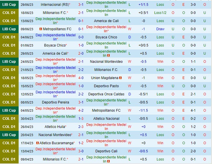Click score 2-3 in Atletico Huila row
212x164 pixels.
point(81,127)
